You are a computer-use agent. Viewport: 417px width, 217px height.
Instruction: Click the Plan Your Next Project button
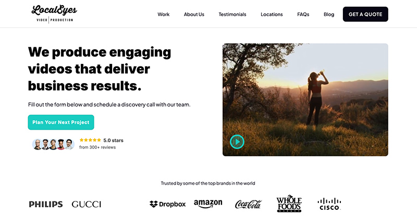pyautogui.click(x=61, y=122)
